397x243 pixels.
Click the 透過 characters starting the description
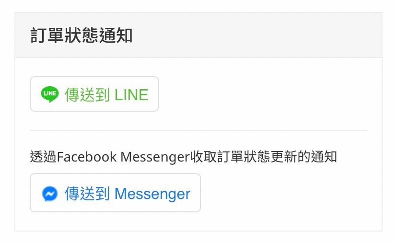pos(43,157)
